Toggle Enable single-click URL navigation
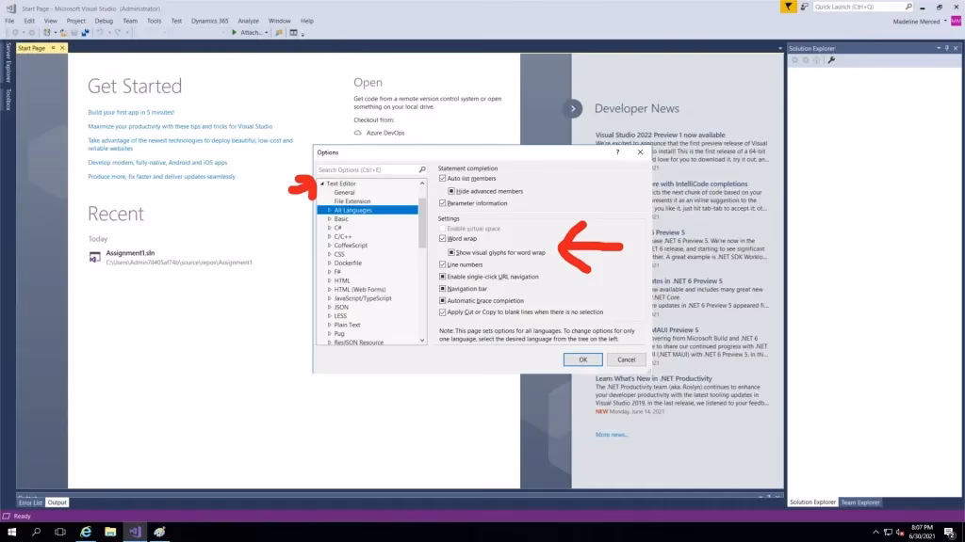The height and width of the screenshot is (542, 965). [443, 278]
